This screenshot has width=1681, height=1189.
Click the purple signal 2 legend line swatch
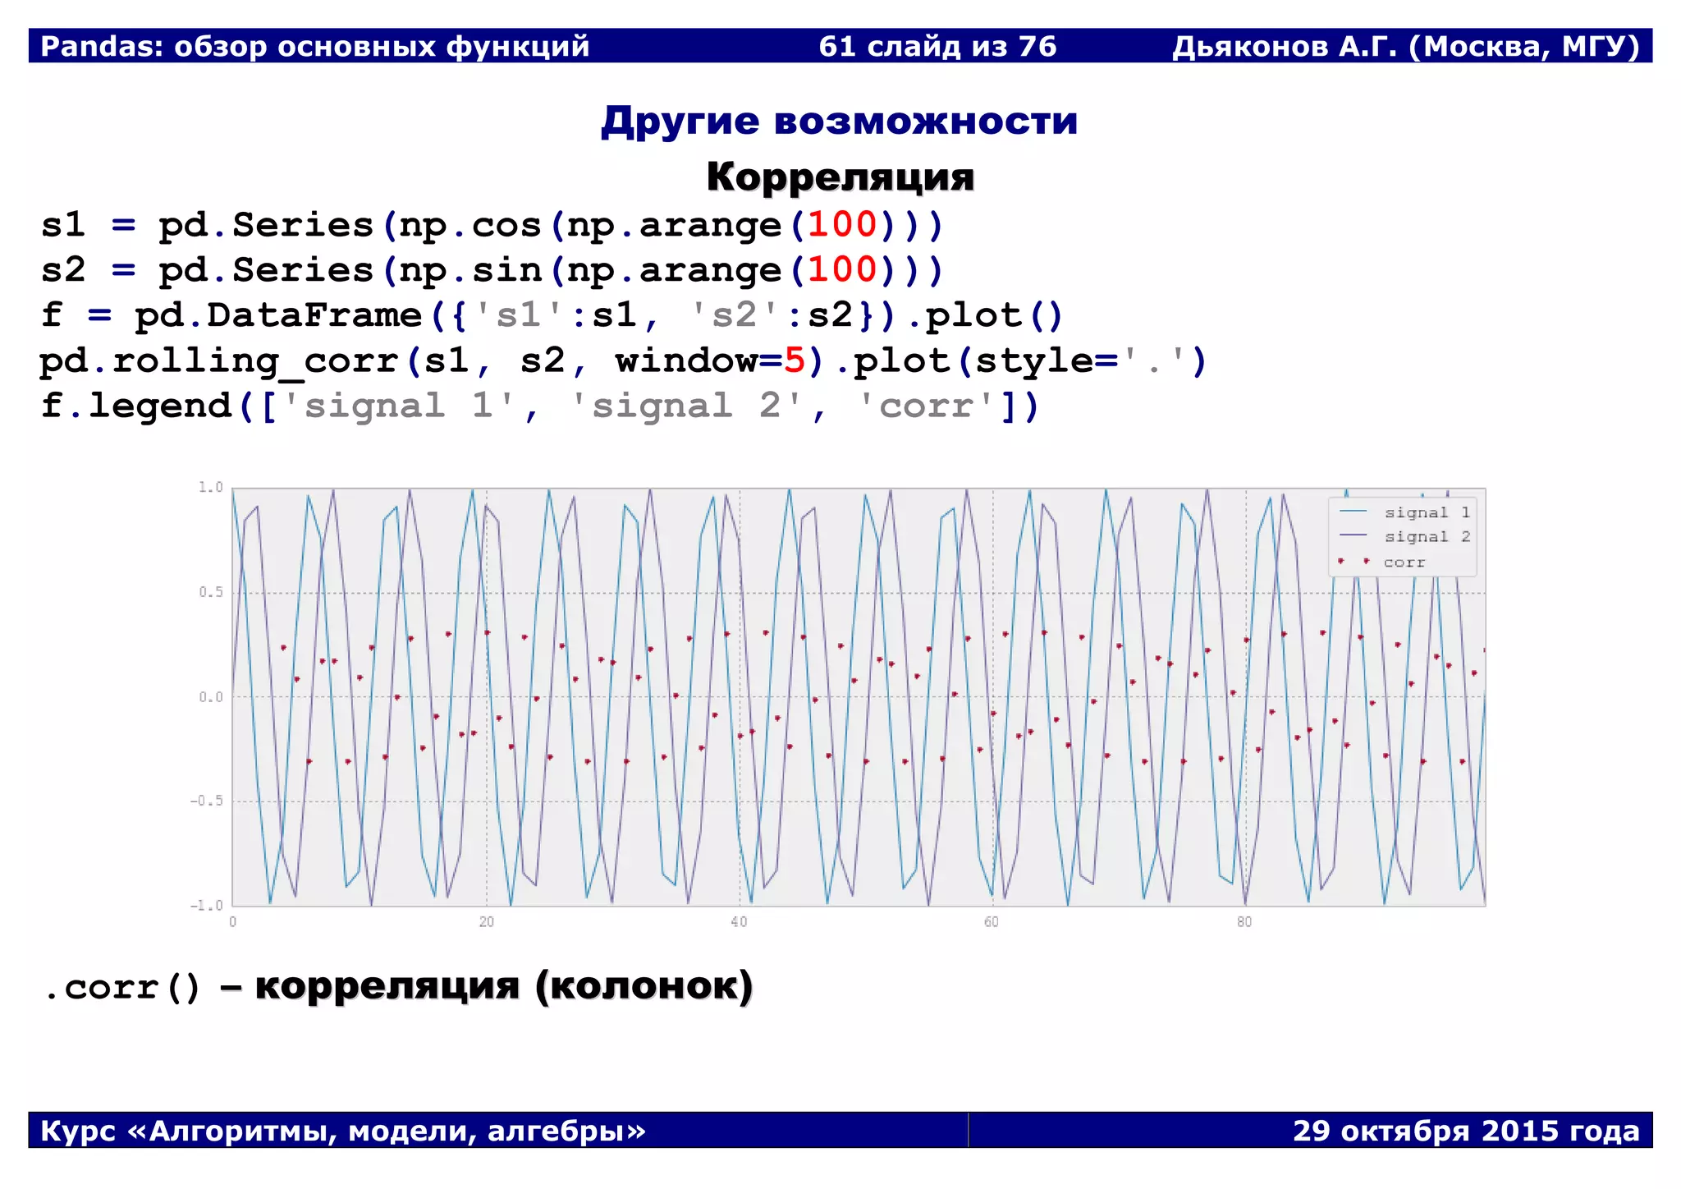tap(1353, 536)
